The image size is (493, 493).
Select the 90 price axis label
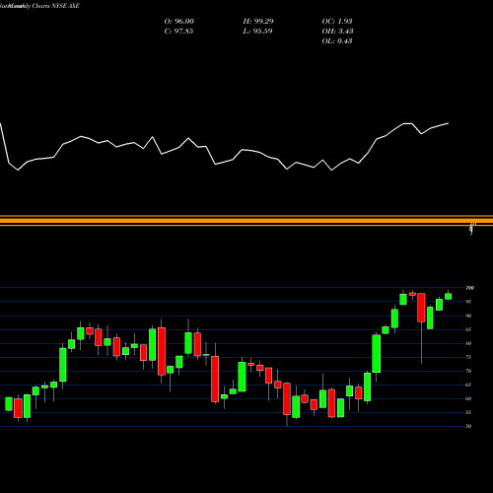tap(468, 316)
